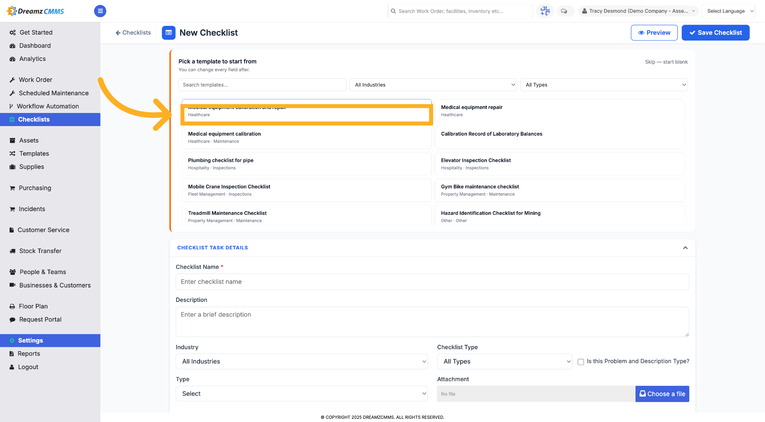Click the Stock Transfer truck icon

(12, 251)
